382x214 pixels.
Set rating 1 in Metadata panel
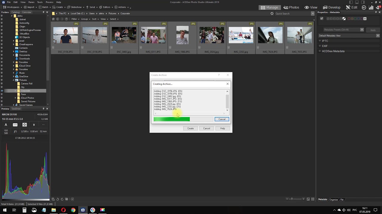(x=328, y=19)
